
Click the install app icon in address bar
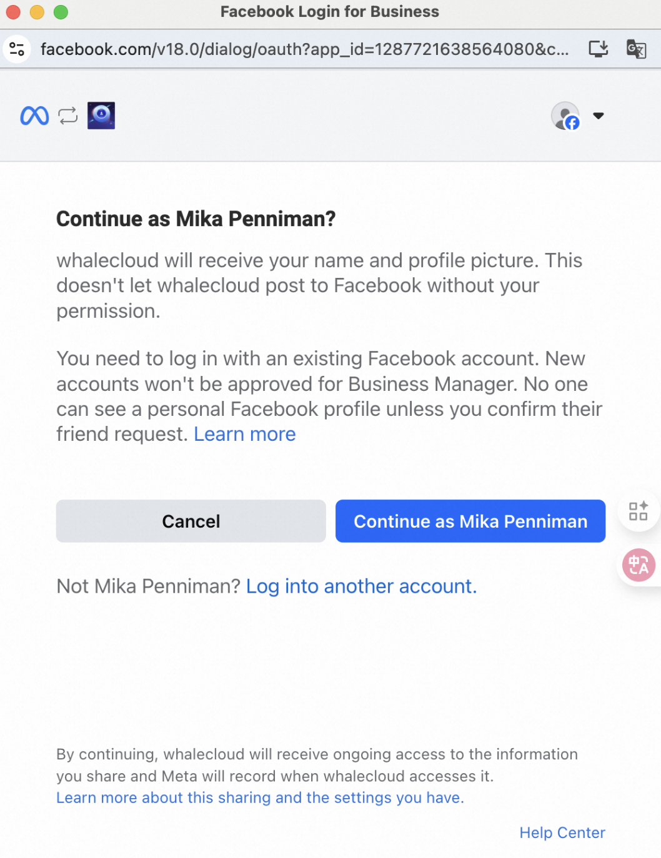click(x=598, y=49)
